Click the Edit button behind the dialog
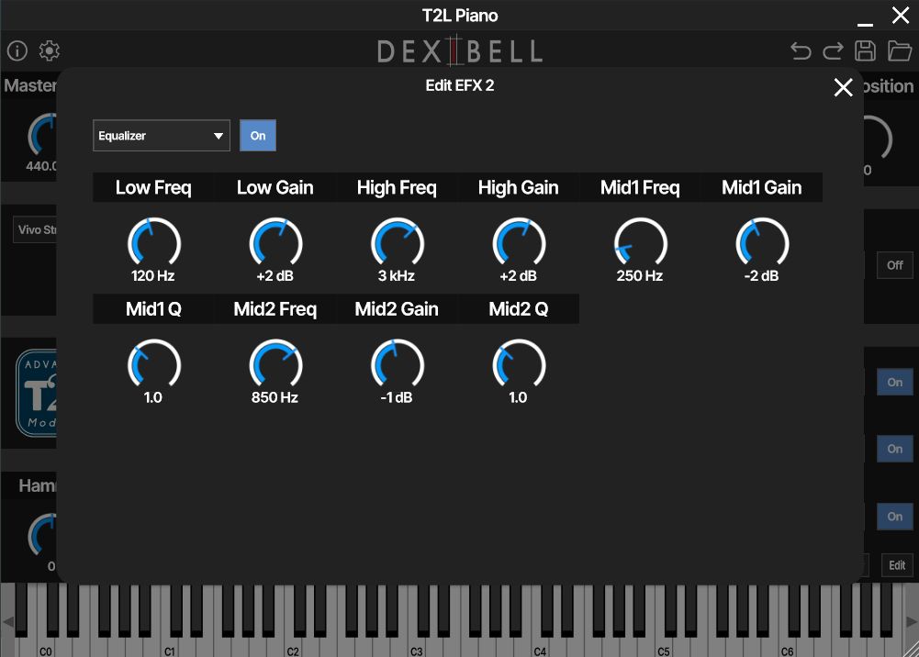The image size is (919, 657). (897, 565)
